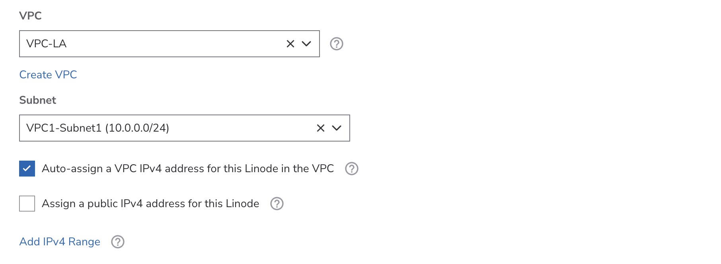Expand the Subnet dropdown chevron
This screenshot has height=264, width=721.
337,128
